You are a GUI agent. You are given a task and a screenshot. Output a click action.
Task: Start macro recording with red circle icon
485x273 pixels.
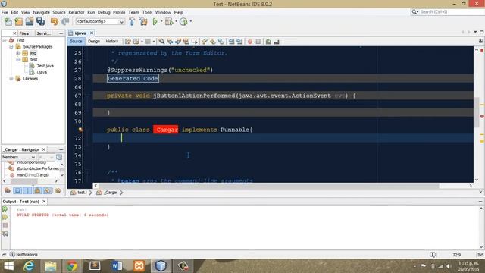click(x=250, y=42)
